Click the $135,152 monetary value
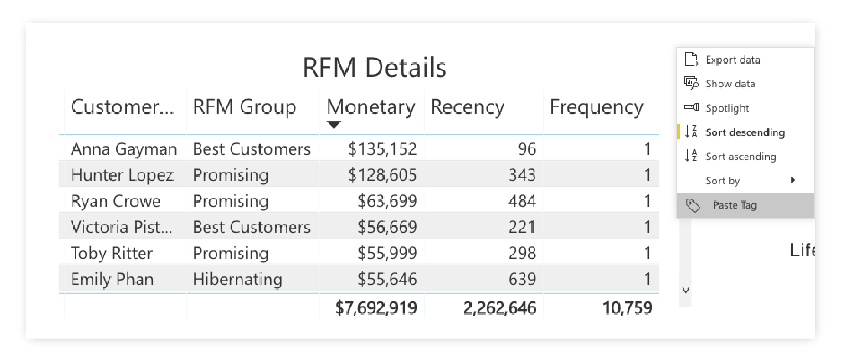 [382, 149]
